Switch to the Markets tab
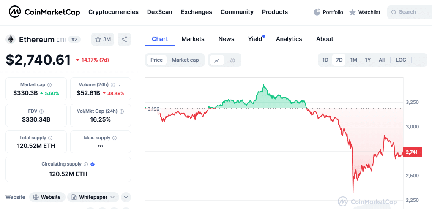This screenshot has height=209, width=432. [x=193, y=39]
